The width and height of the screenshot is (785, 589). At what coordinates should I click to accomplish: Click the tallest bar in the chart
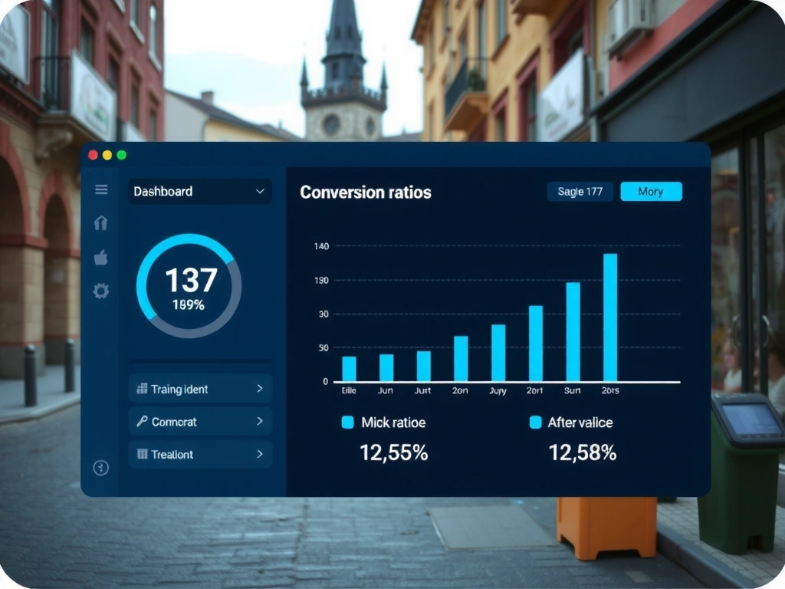610,318
